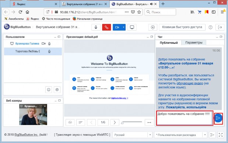This screenshot has width=228, height=143.
Task: Mute Кузнецова Галина microphone icon
Action: [49, 43]
